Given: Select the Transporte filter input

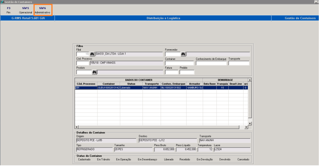Looking at the screenshot, I should [239, 63].
